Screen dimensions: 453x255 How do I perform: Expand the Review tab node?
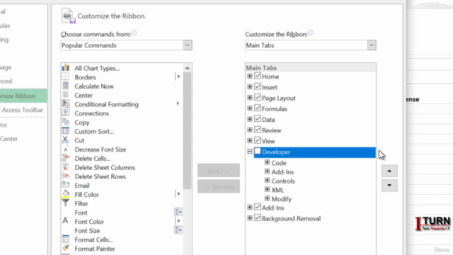click(250, 130)
